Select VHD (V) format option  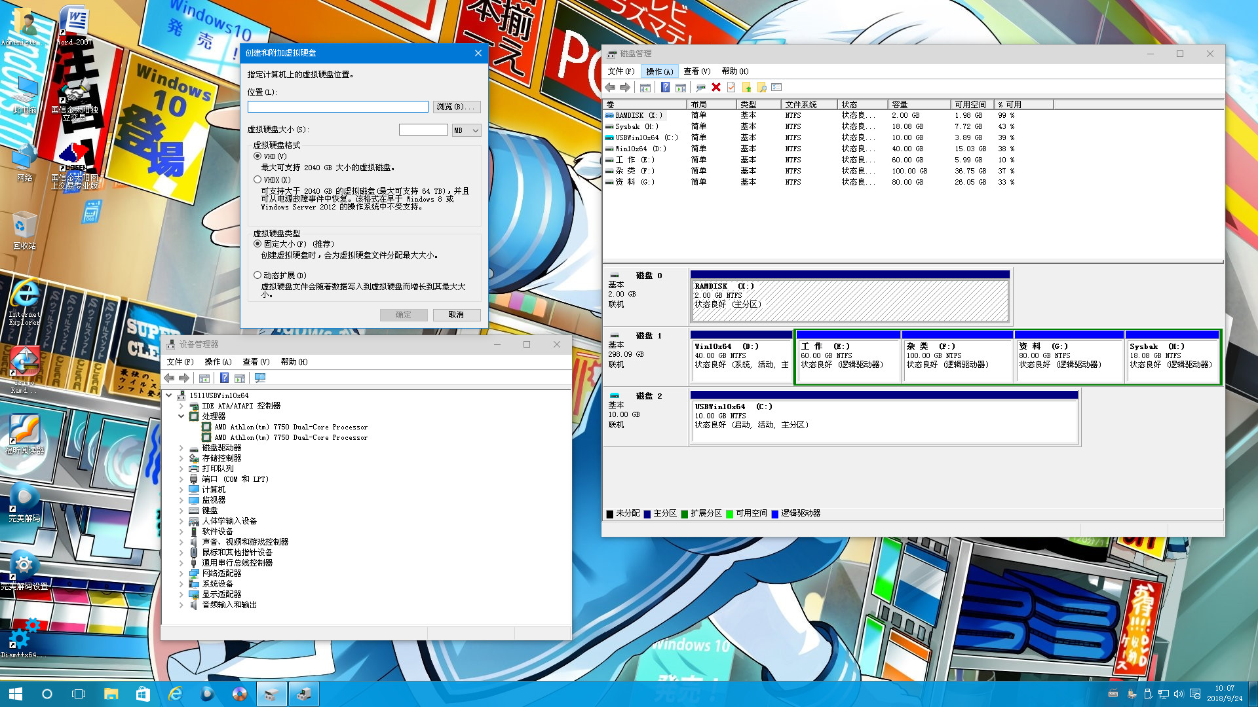257,156
